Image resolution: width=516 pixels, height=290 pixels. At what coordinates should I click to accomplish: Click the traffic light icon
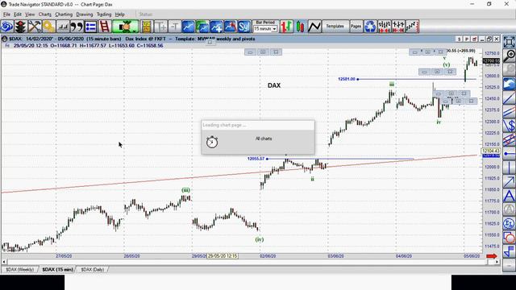pos(20,27)
